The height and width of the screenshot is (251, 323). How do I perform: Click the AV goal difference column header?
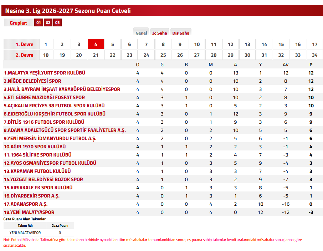pyautogui.click(x=286, y=65)
